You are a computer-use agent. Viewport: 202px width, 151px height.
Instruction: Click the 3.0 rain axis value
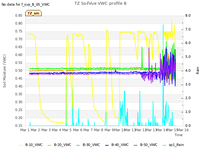pyautogui.click(x=188, y=84)
